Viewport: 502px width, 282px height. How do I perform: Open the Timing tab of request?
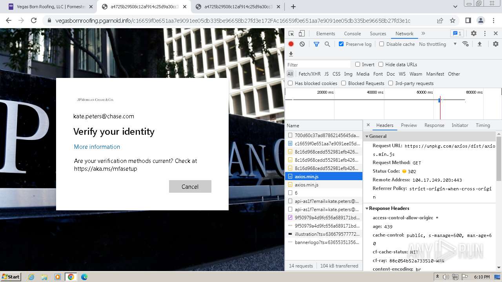pos(483,125)
